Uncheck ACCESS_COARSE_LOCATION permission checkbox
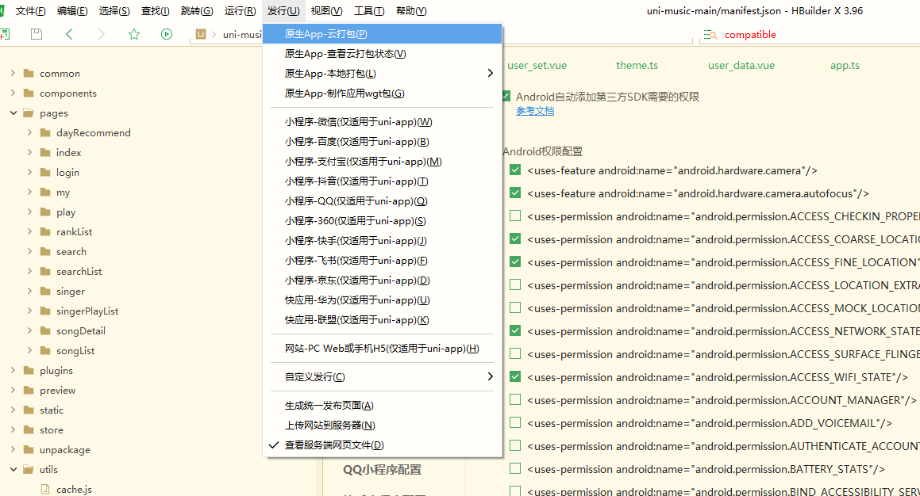Screen dimensions: 920x496 point(515,238)
